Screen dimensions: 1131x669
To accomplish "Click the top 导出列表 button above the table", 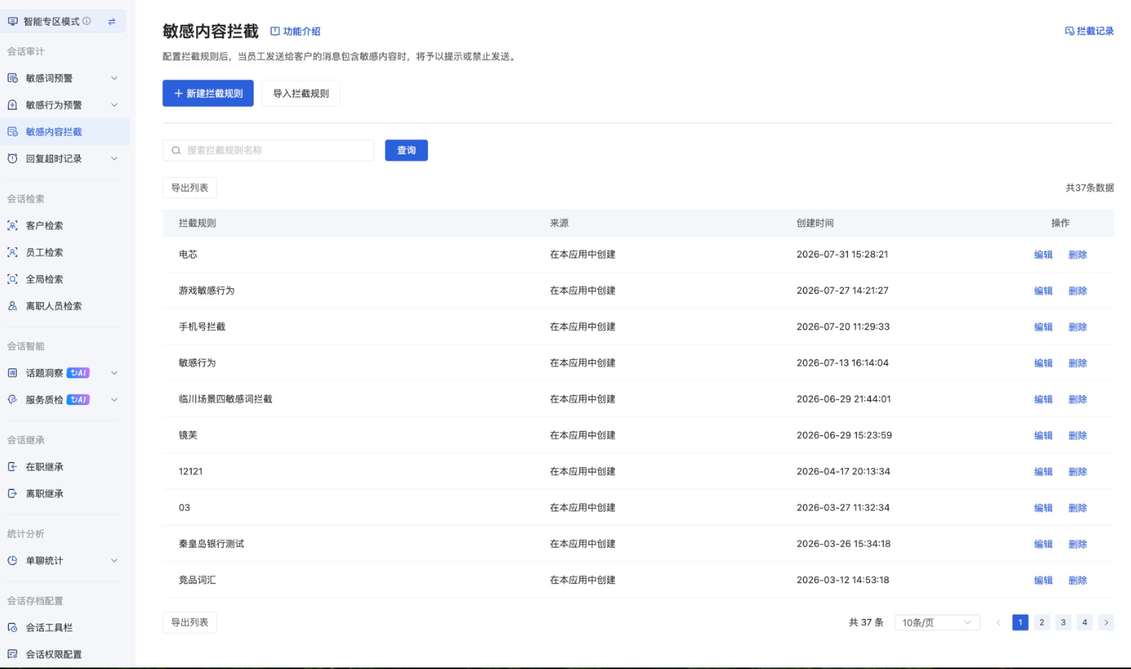I will point(190,188).
